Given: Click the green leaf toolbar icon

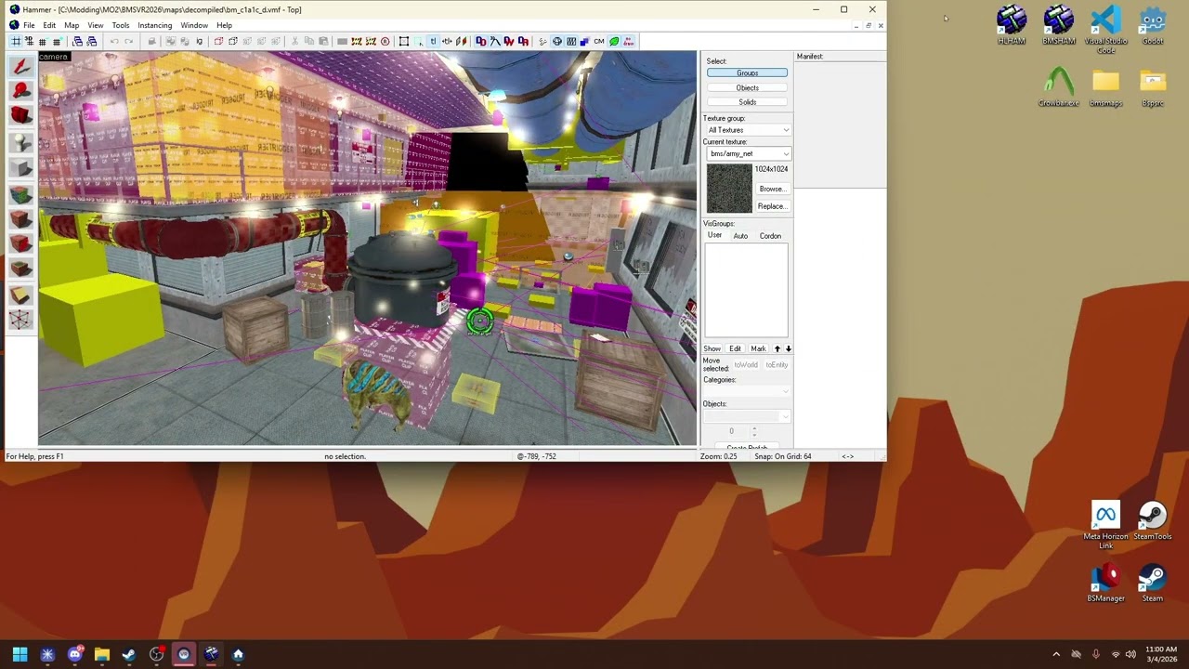Looking at the screenshot, I should 614,41.
